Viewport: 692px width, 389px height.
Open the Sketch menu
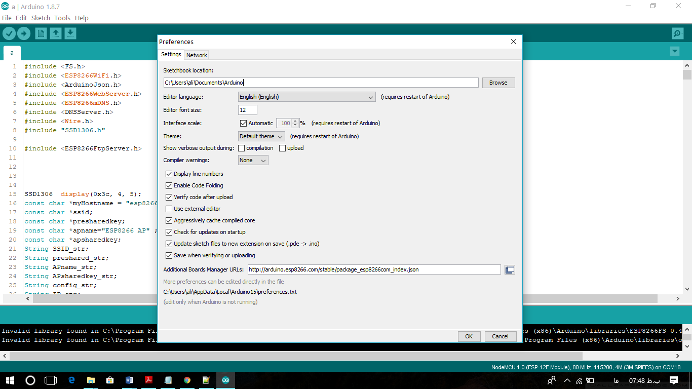point(41,18)
